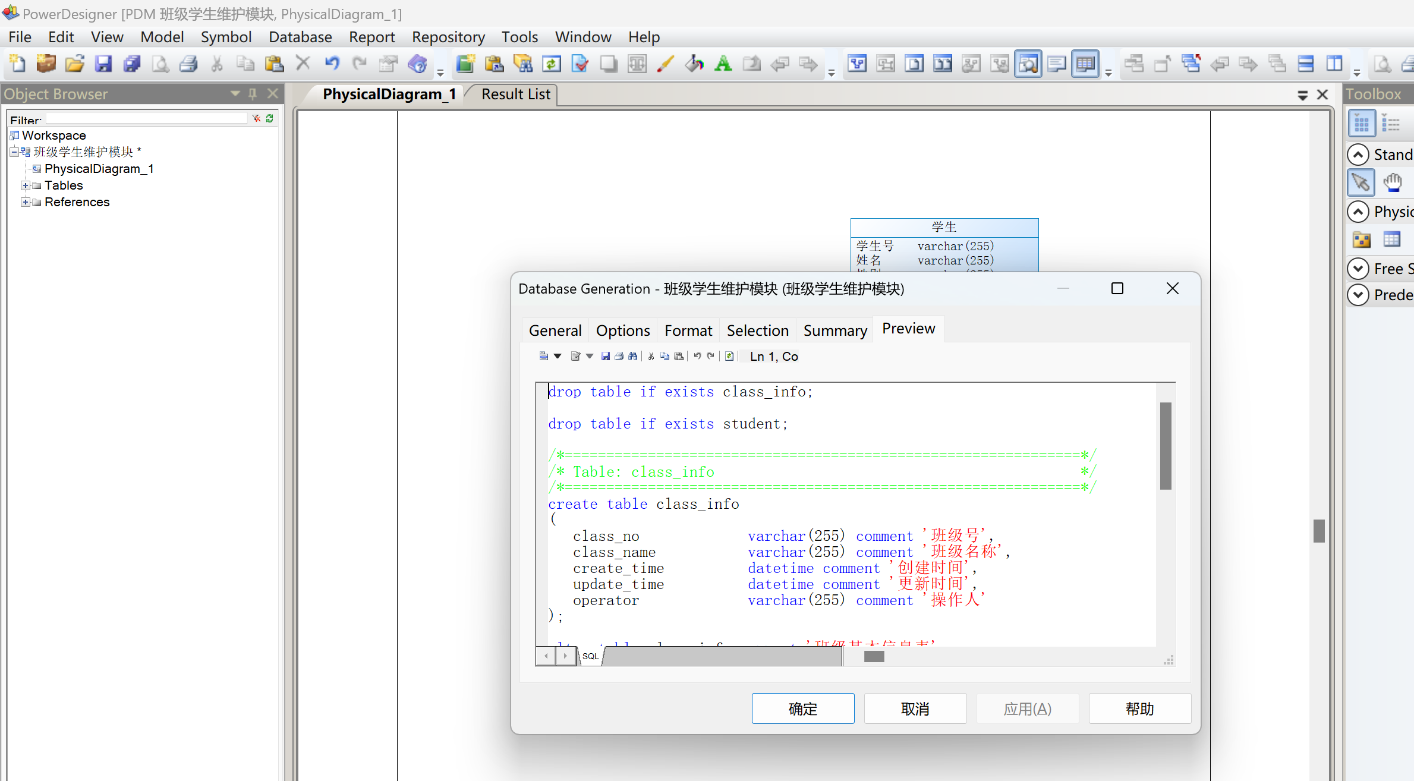The height and width of the screenshot is (781, 1414).
Task: Click the Check Model icon in toolbar
Action: pyautogui.click(x=580, y=64)
